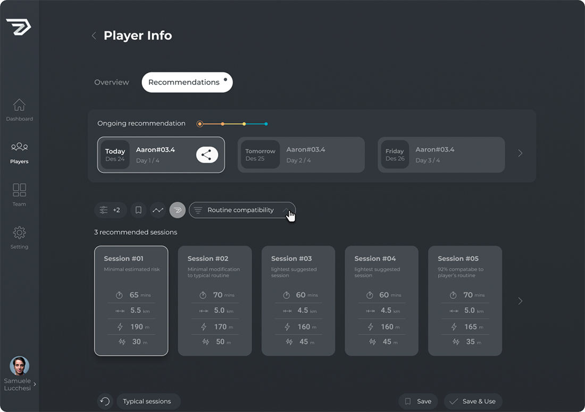This screenshot has width=585, height=412.
Task: Click the Save & Use button
Action: pyautogui.click(x=473, y=401)
